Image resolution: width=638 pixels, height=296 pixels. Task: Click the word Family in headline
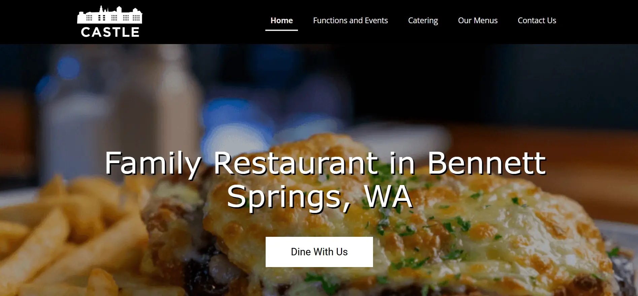coord(153,164)
